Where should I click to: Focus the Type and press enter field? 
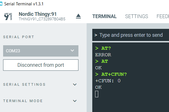pos(131,35)
